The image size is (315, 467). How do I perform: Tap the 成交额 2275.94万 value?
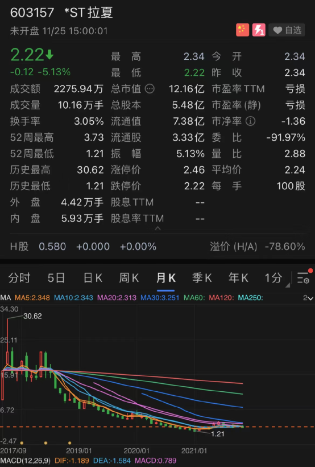click(79, 89)
